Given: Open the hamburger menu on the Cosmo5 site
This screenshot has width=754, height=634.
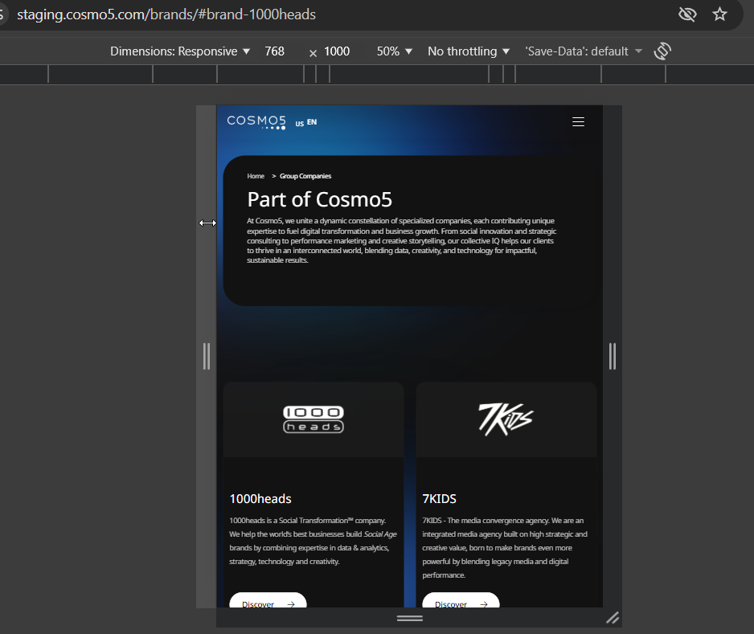Looking at the screenshot, I should (x=578, y=122).
